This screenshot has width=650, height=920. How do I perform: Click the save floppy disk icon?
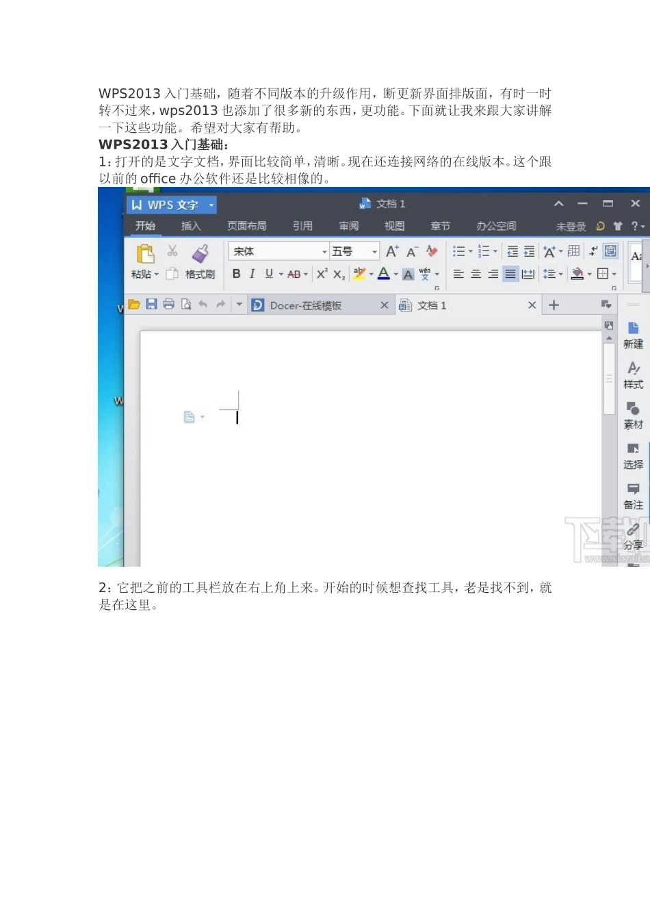[152, 305]
